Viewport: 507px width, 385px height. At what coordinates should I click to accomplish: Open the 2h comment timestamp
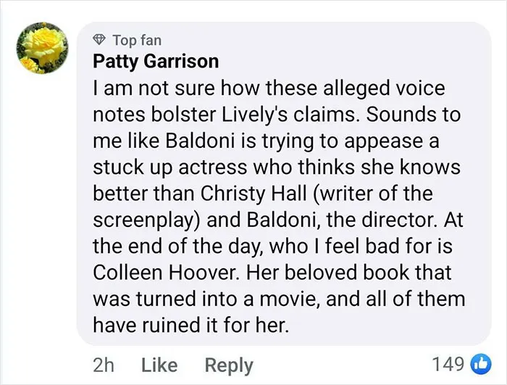104,365
